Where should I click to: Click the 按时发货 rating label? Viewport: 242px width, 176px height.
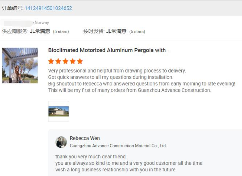(94, 31)
